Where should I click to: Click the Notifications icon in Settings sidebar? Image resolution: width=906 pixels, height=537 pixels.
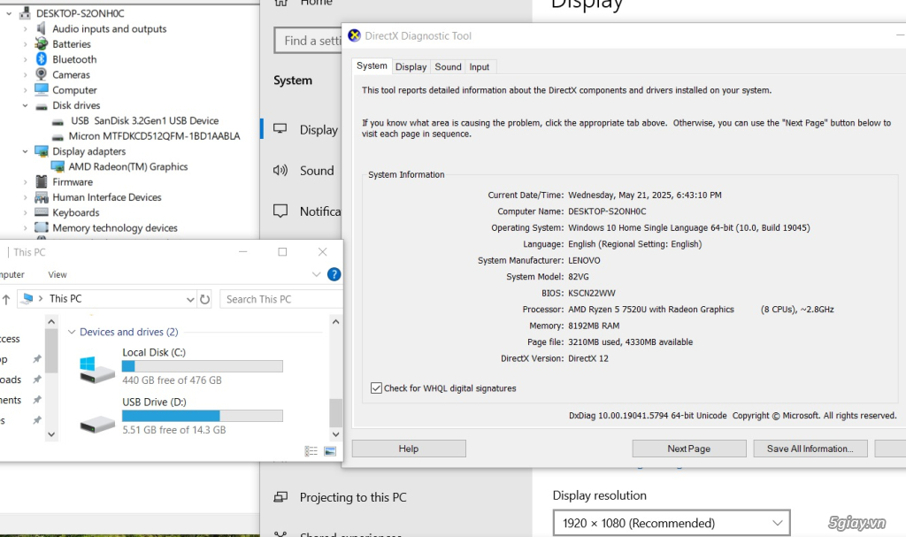[280, 211]
